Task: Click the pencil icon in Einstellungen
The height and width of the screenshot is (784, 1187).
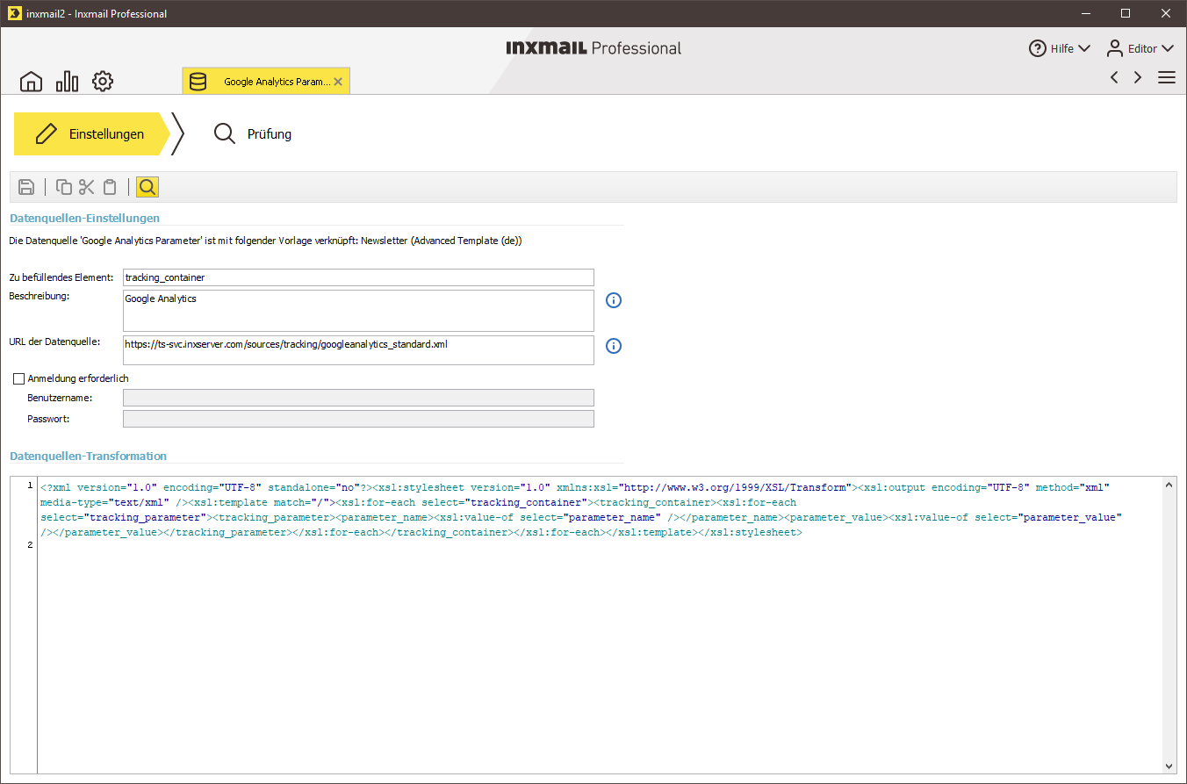Action: coord(46,134)
